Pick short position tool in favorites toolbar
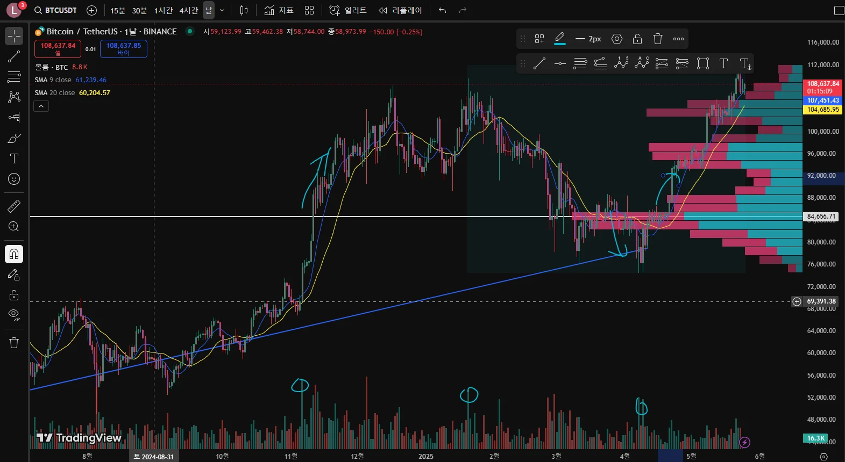 [682, 63]
